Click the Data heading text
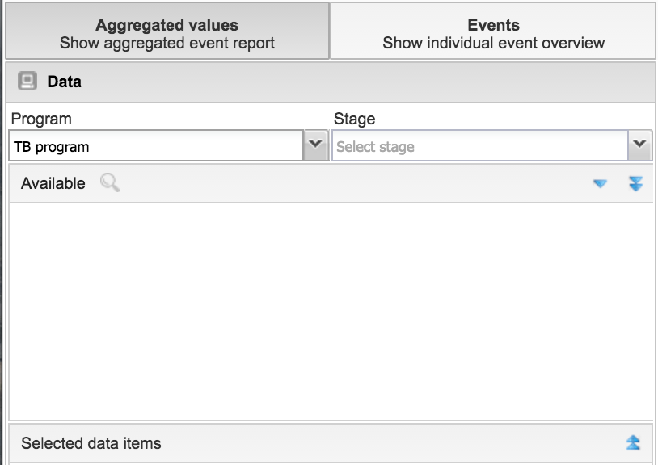Screen dimensions: 658x465 pos(65,82)
